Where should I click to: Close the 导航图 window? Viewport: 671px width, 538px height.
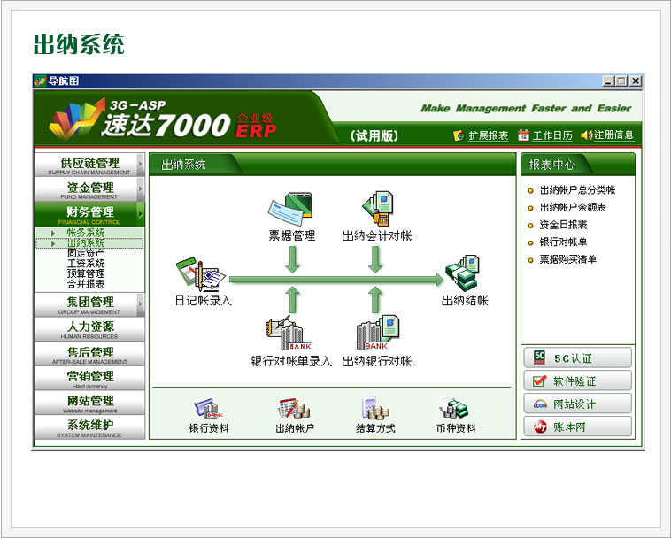tap(636, 81)
